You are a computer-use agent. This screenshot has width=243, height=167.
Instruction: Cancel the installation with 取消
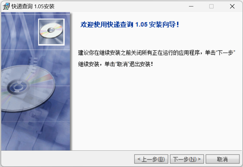coord(222,159)
